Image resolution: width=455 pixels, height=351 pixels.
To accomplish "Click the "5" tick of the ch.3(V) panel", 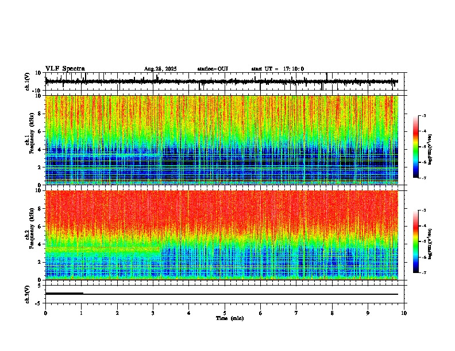I will tap(40, 286).
